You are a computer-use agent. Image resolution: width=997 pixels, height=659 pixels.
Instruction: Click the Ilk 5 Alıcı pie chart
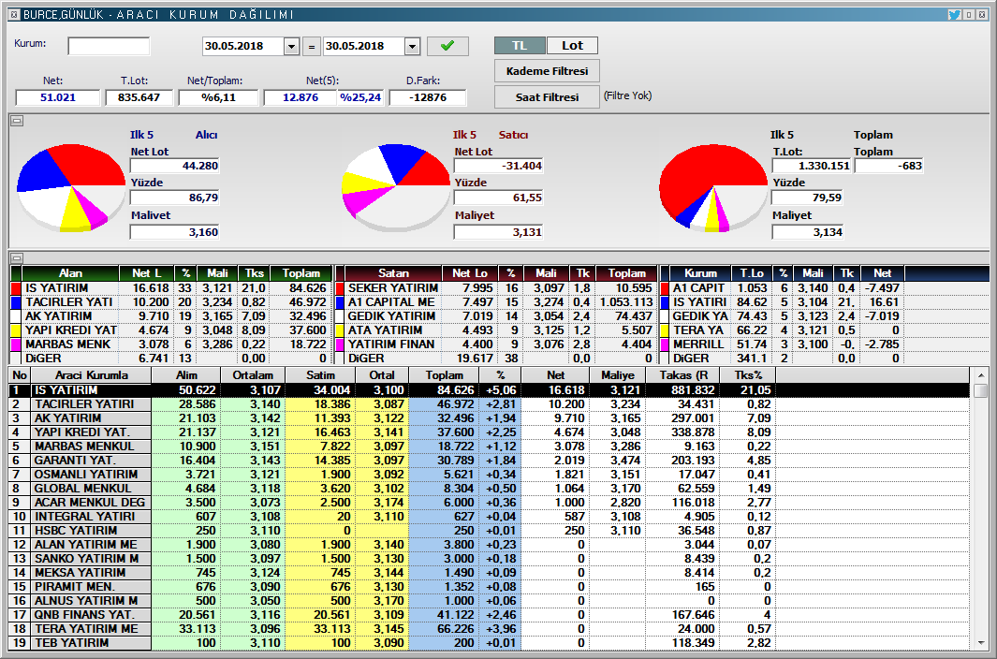click(x=70, y=187)
